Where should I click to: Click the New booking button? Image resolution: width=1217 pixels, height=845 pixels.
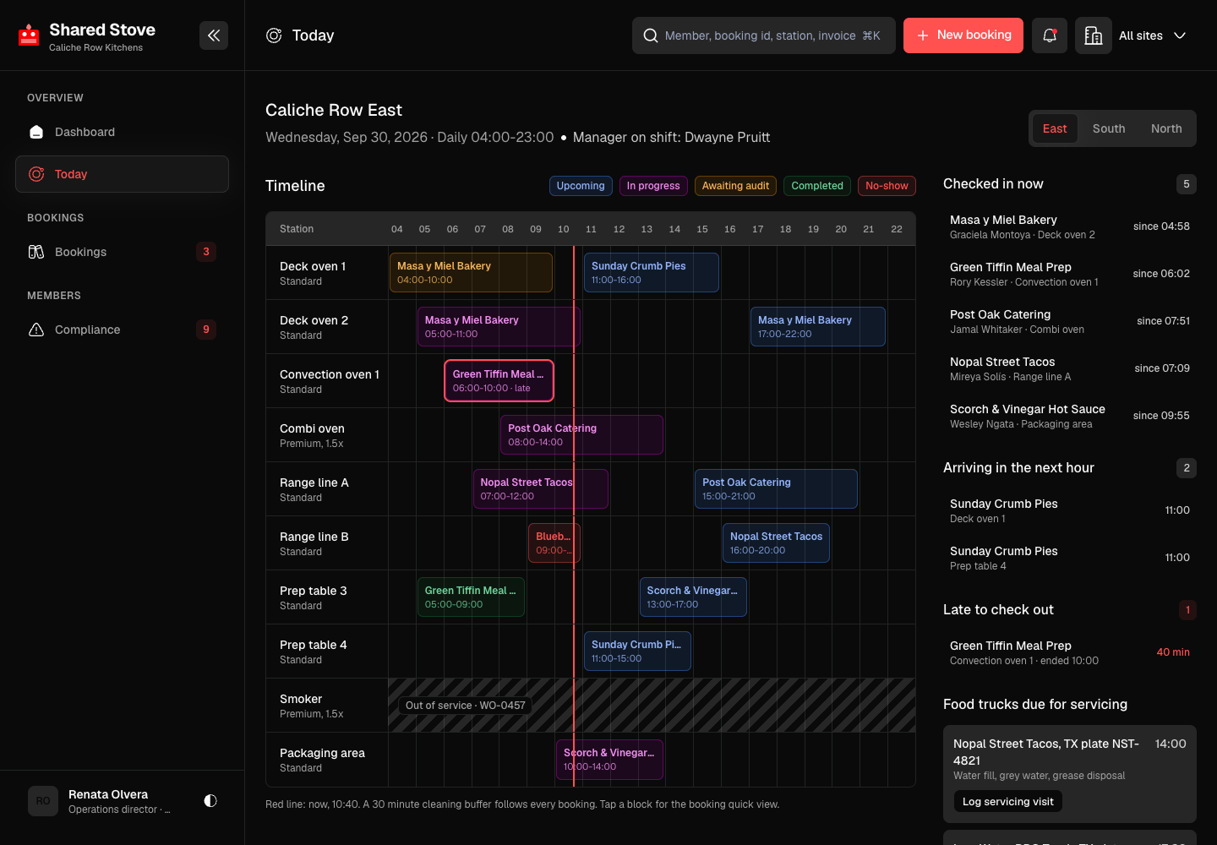pos(963,35)
